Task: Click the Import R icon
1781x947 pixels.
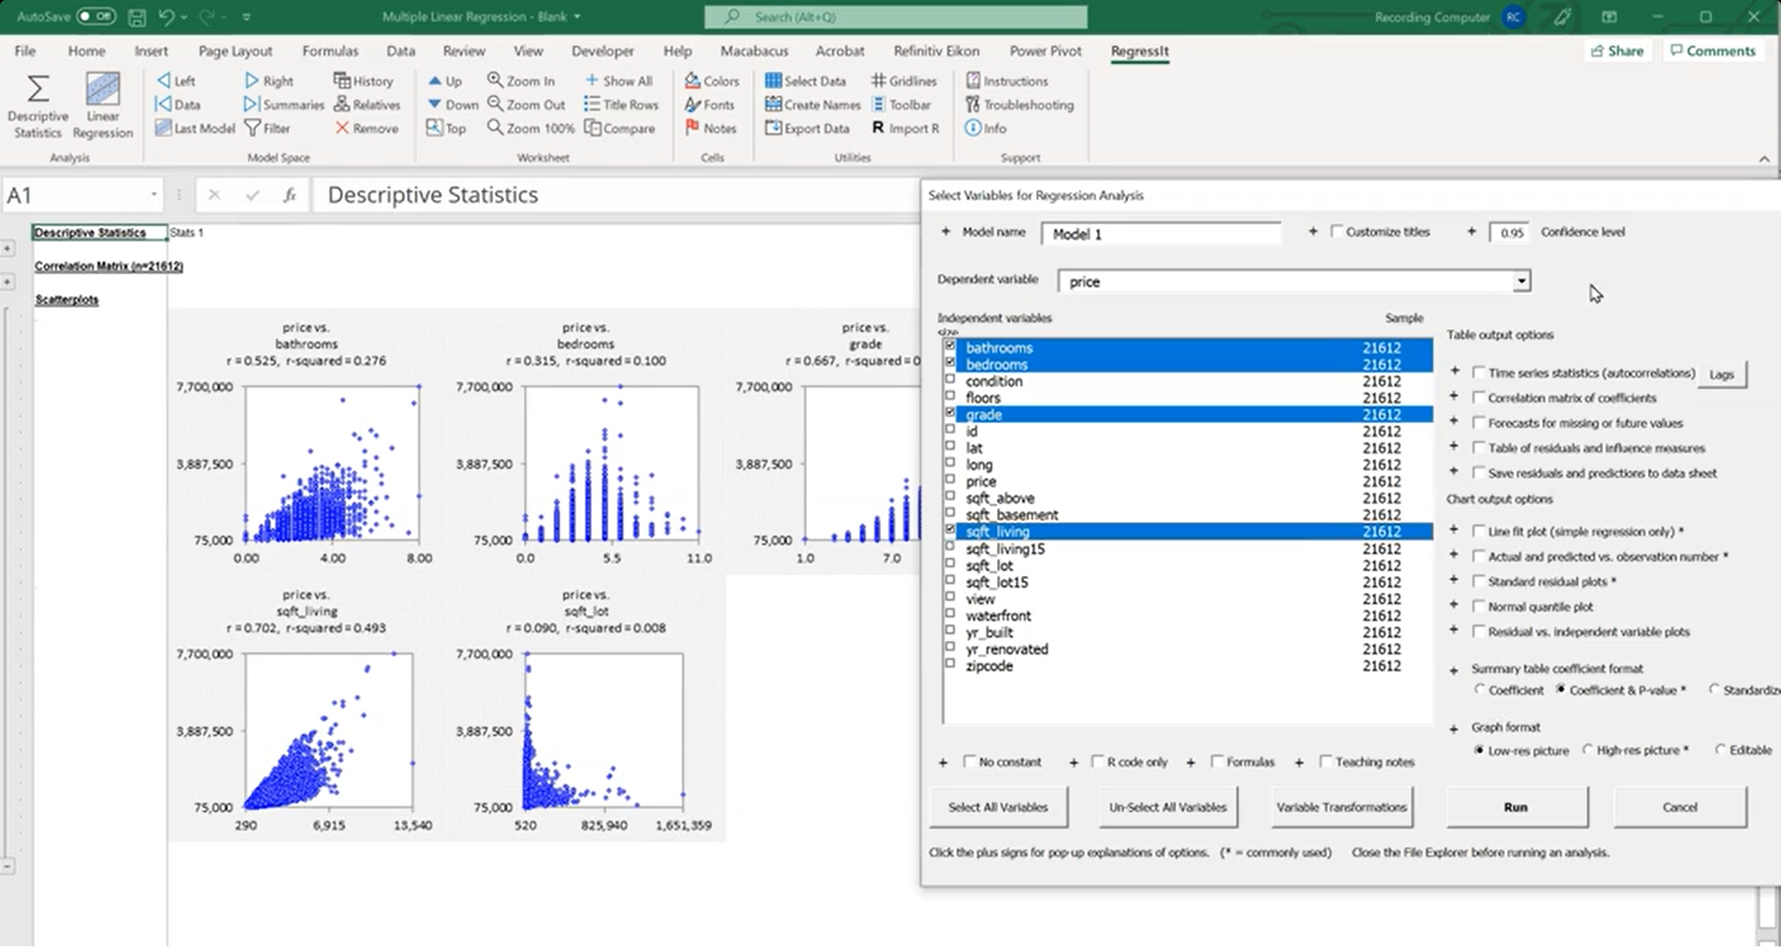Action: 904,128
